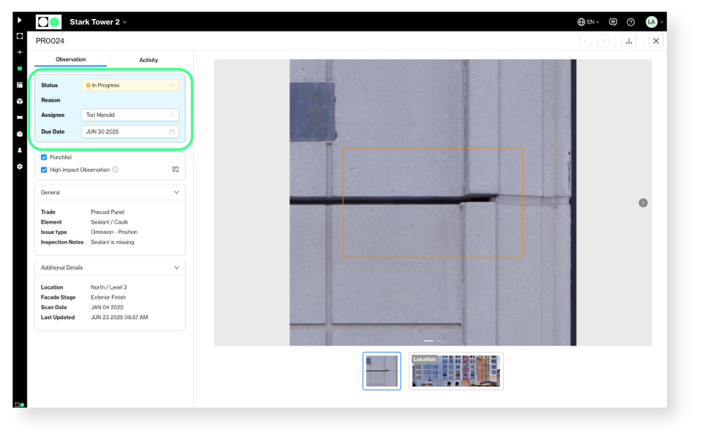Select the green facade icon in the sidebar
The image size is (704, 434).
(20, 69)
